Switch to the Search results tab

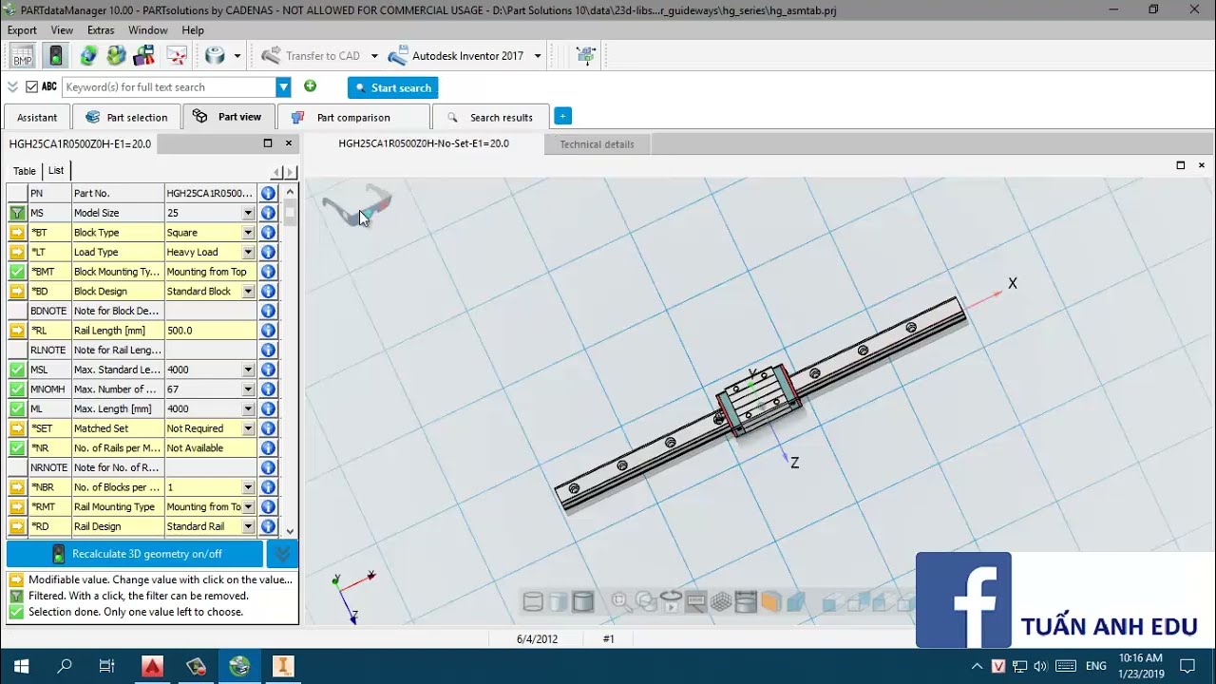[x=490, y=118]
